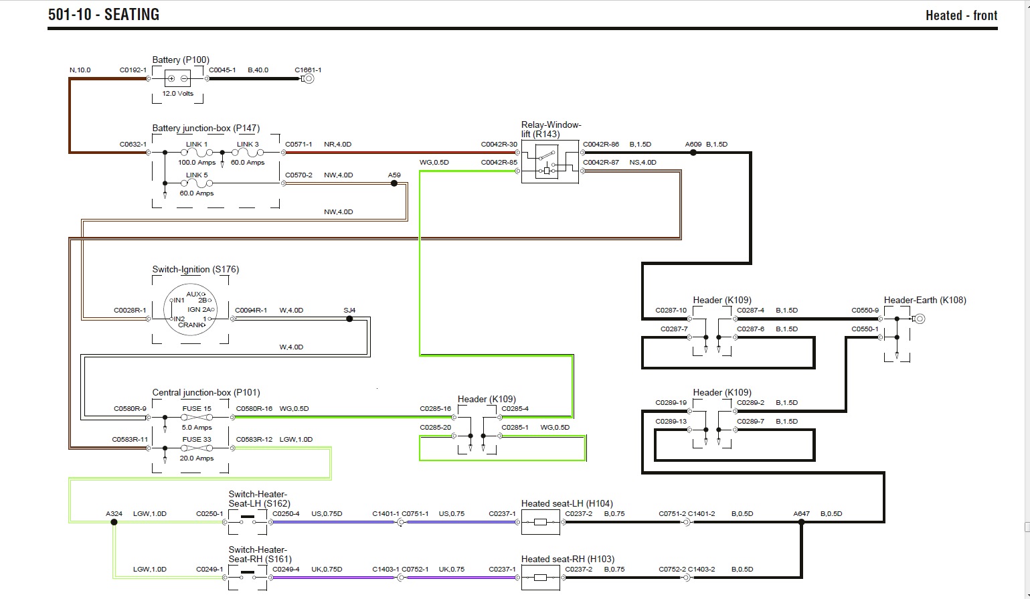The width and height of the screenshot is (1030, 599).
Task: Click the Switch-Heater-Seat-RH (S161) switch symbol
Action: pos(247,574)
